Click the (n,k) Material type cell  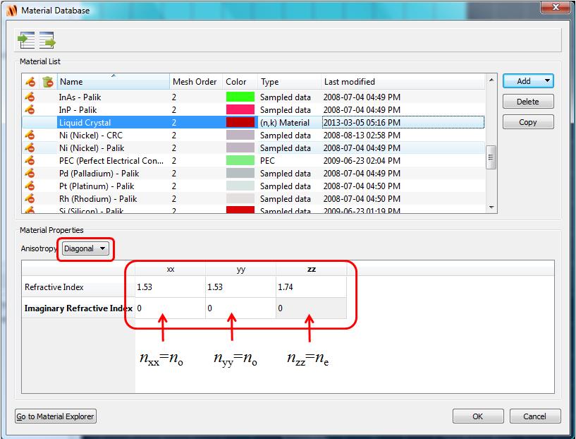[285, 122]
